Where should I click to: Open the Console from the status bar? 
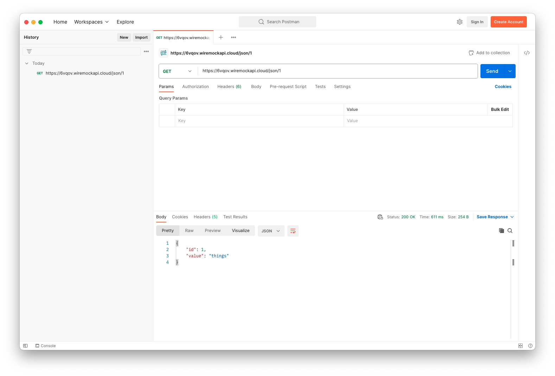[46, 346]
